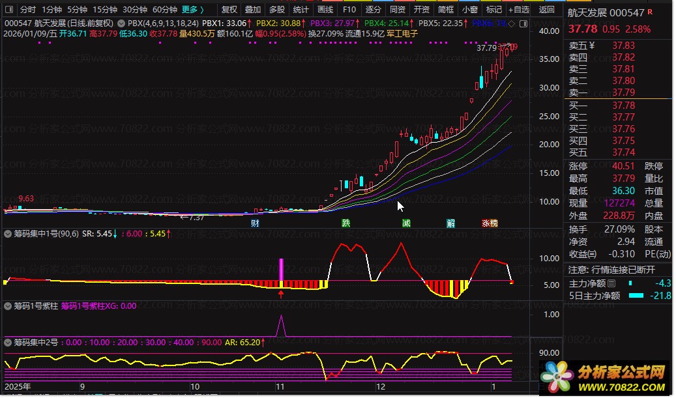Open the 主力净额 detail list icon

(x=611, y=284)
